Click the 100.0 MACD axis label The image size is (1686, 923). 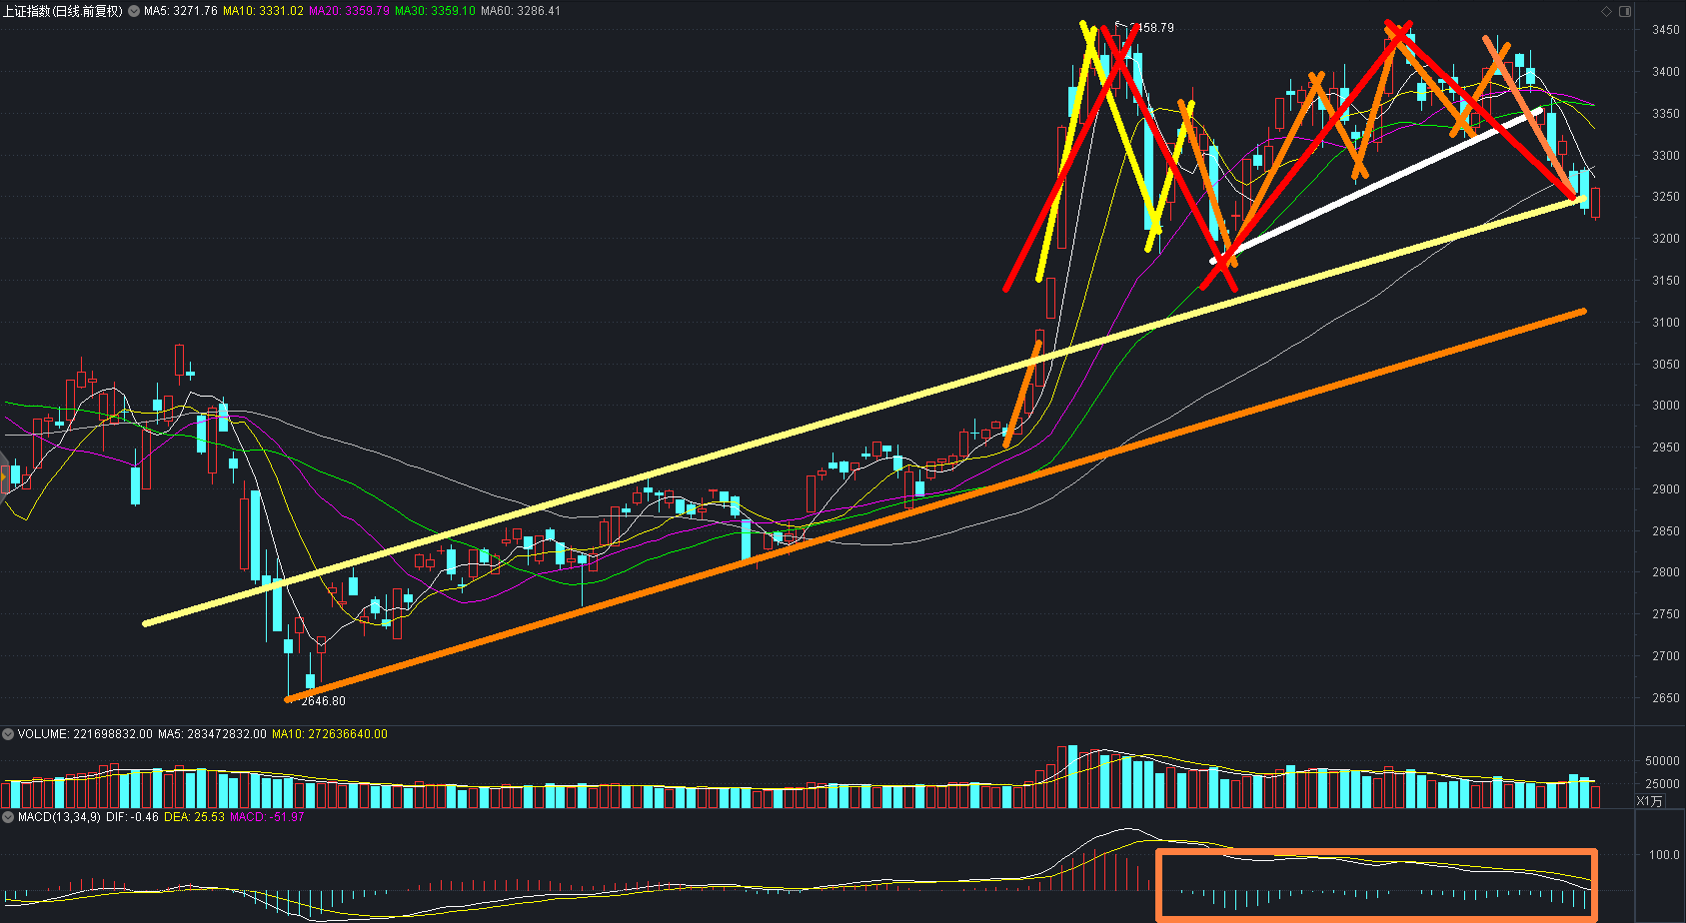click(x=1664, y=855)
